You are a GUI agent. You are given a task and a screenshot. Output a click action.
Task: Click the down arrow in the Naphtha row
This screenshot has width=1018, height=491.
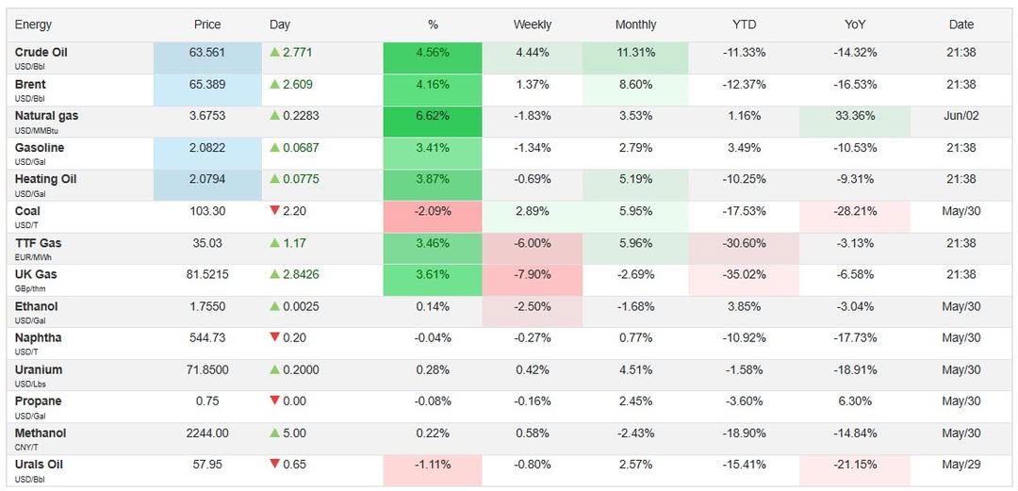coord(275,337)
